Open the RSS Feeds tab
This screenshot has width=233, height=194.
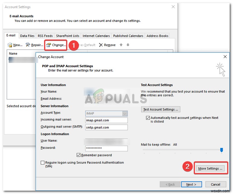[x=45, y=36]
